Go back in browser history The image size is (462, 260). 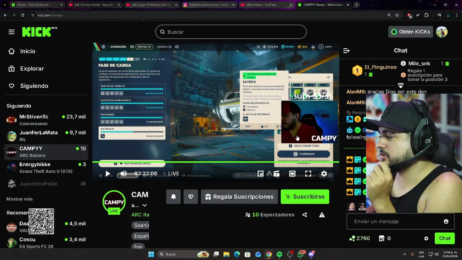click(5, 15)
